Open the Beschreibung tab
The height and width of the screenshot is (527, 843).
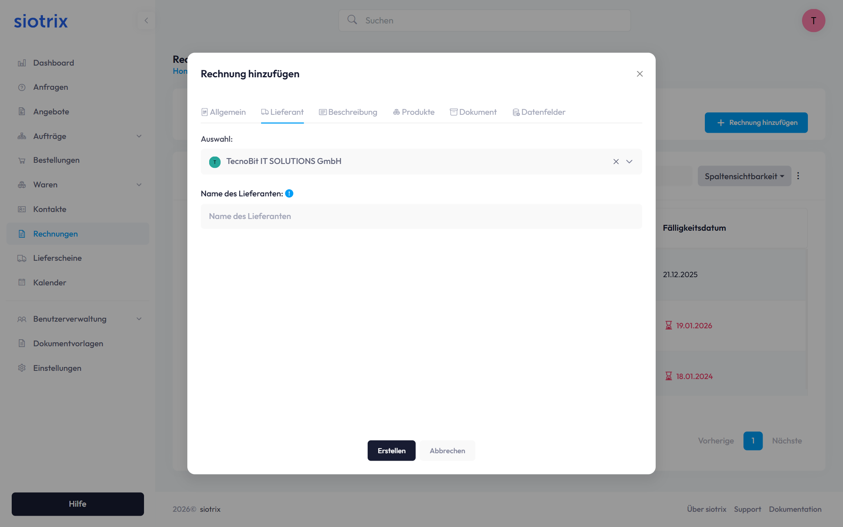point(348,112)
